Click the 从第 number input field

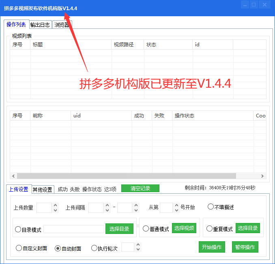tap(166, 208)
